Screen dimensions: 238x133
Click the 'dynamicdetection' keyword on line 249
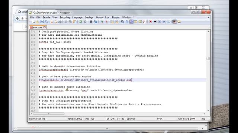tap(51, 90)
